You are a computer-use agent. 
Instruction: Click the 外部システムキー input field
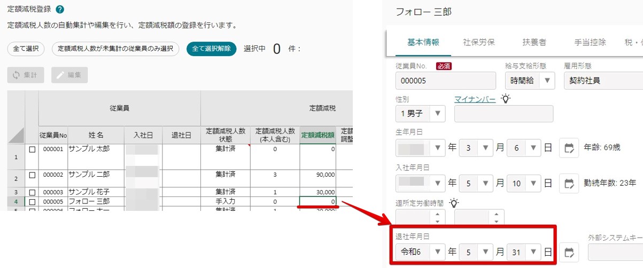615,251
